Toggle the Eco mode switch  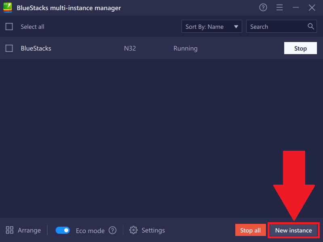tap(63, 230)
